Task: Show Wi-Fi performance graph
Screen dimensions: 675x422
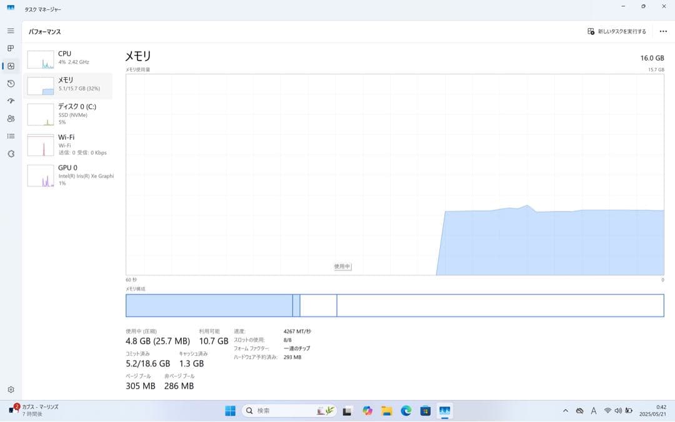Action: point(69,144)
